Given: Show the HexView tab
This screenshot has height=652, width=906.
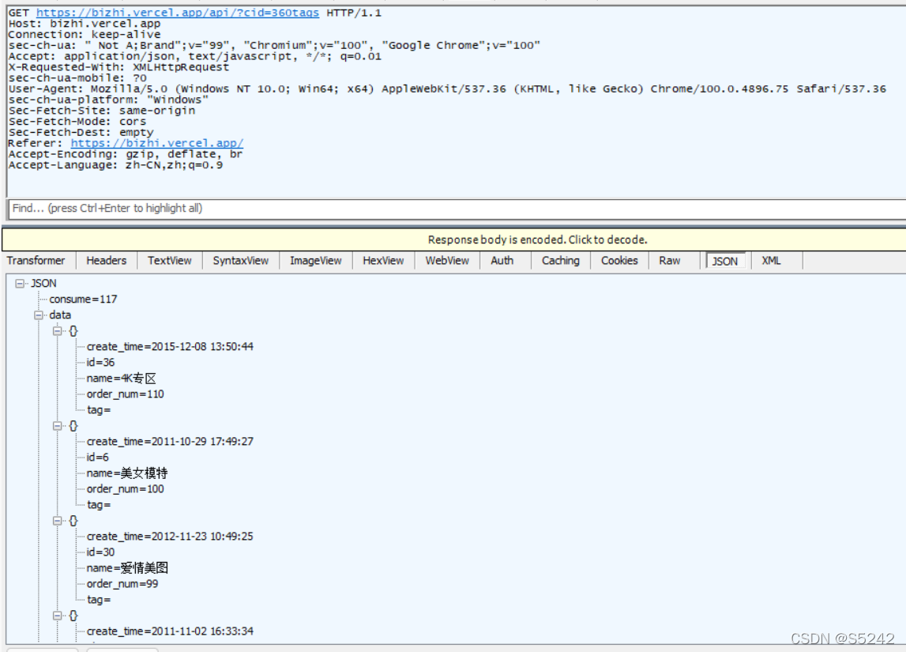Looking at the screenshot, I should pyautogui.click(x=383, y=261).
